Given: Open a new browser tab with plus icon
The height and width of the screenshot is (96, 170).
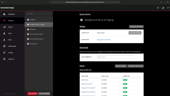Looking at the screenshot, I should 165,2.
